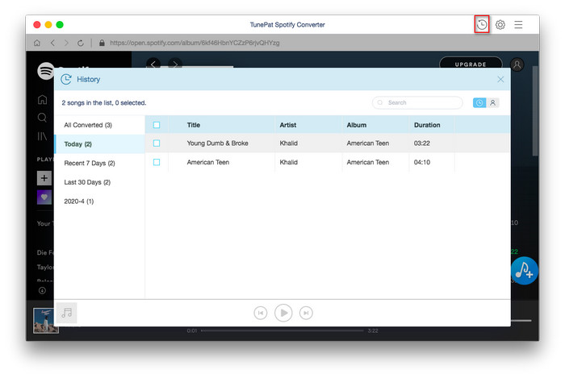Tick checkbox for Young Dumb & Broke
Image resolution: width=565 pixels, height=378 pixels.
click(157, 143)
